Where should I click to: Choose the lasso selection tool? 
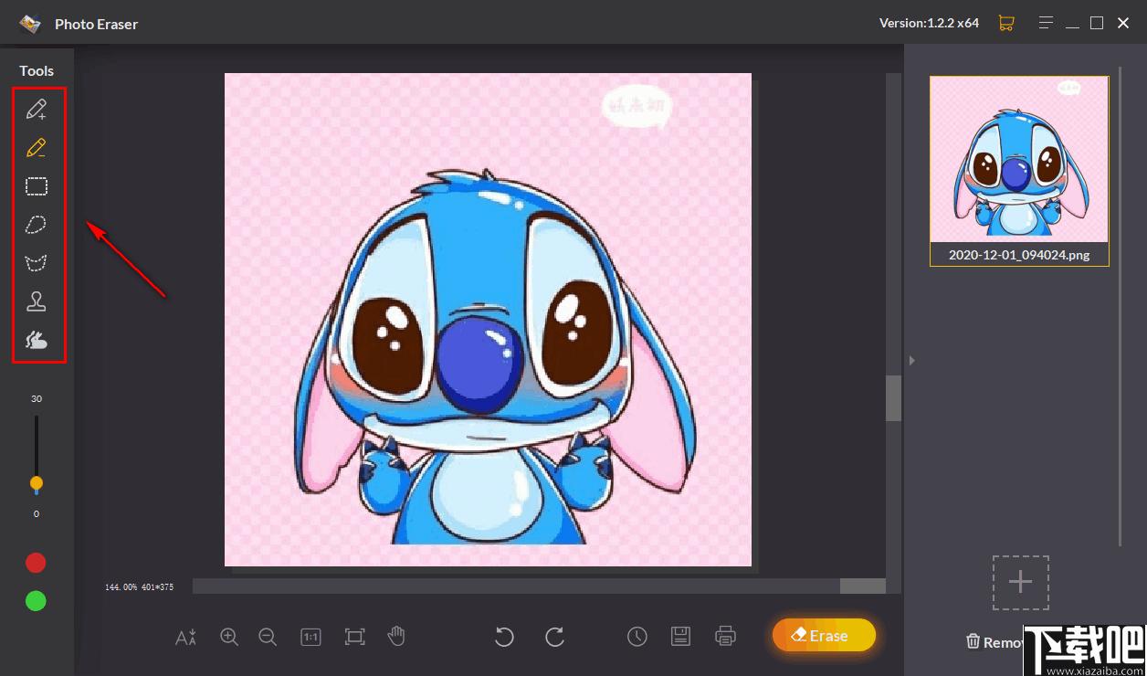pos(37,225)
